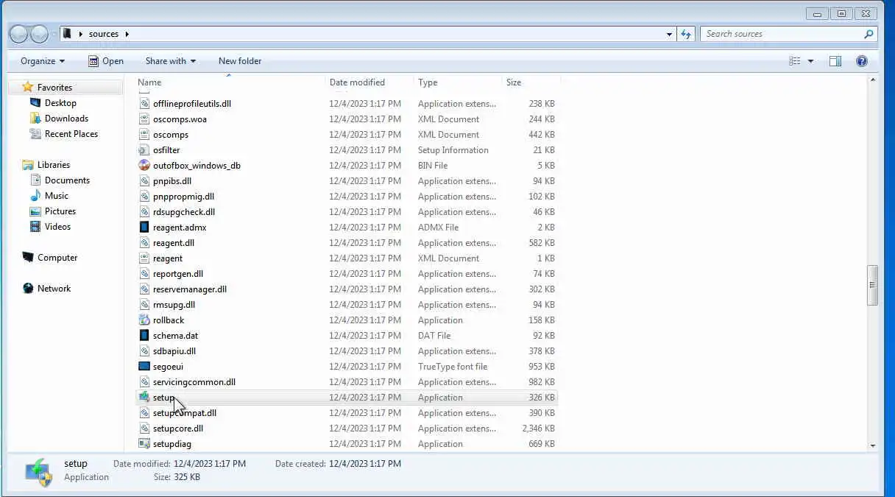
Task: Open the Organize dropdown menu
Action: (43, 61)
